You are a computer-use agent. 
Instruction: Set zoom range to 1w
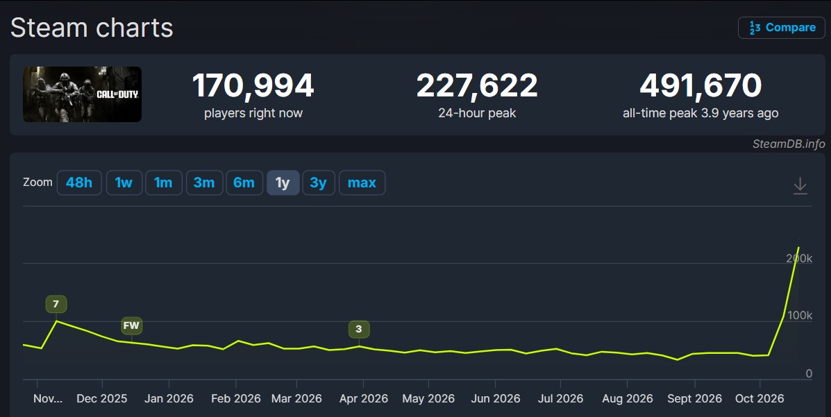(x=124, y=182)
